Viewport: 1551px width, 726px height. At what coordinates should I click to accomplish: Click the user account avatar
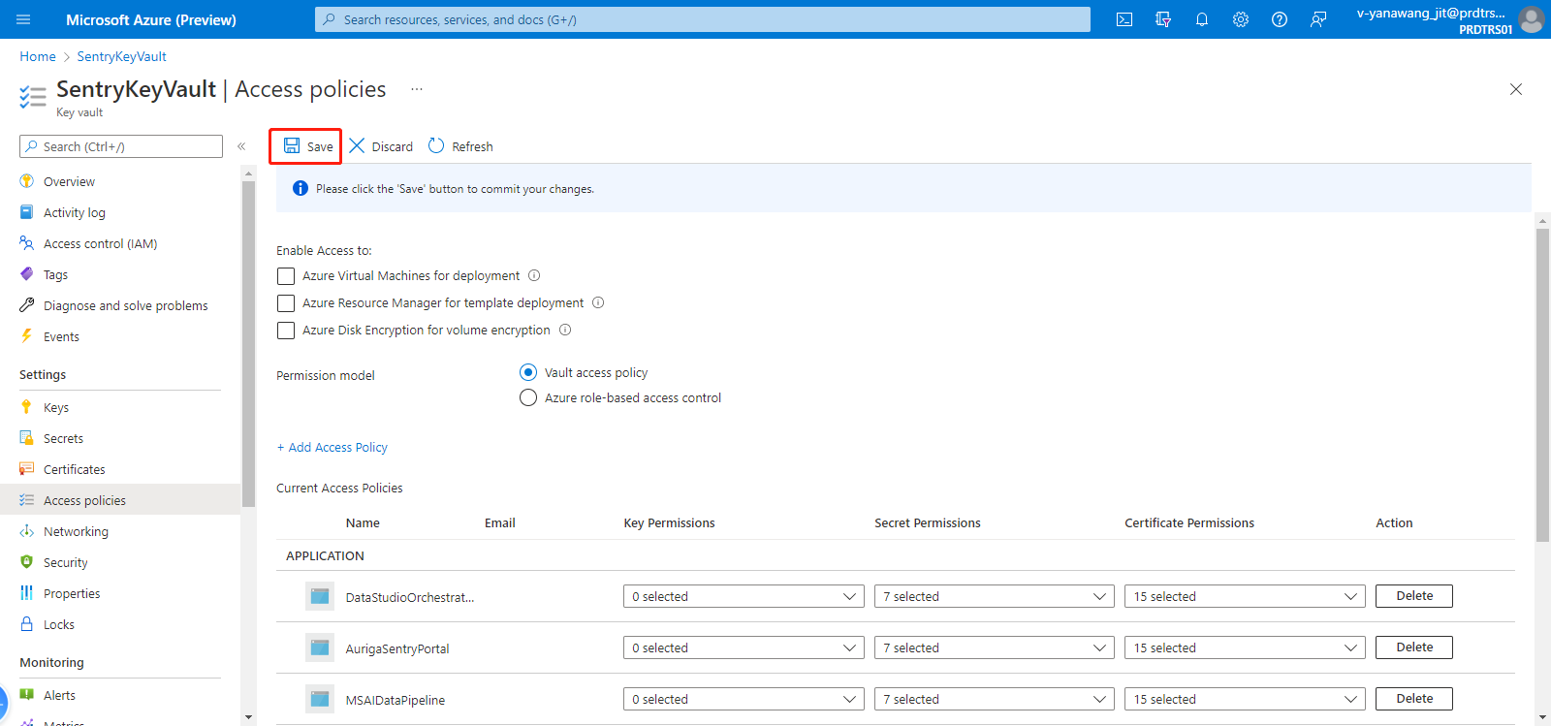click(1532, 19)
